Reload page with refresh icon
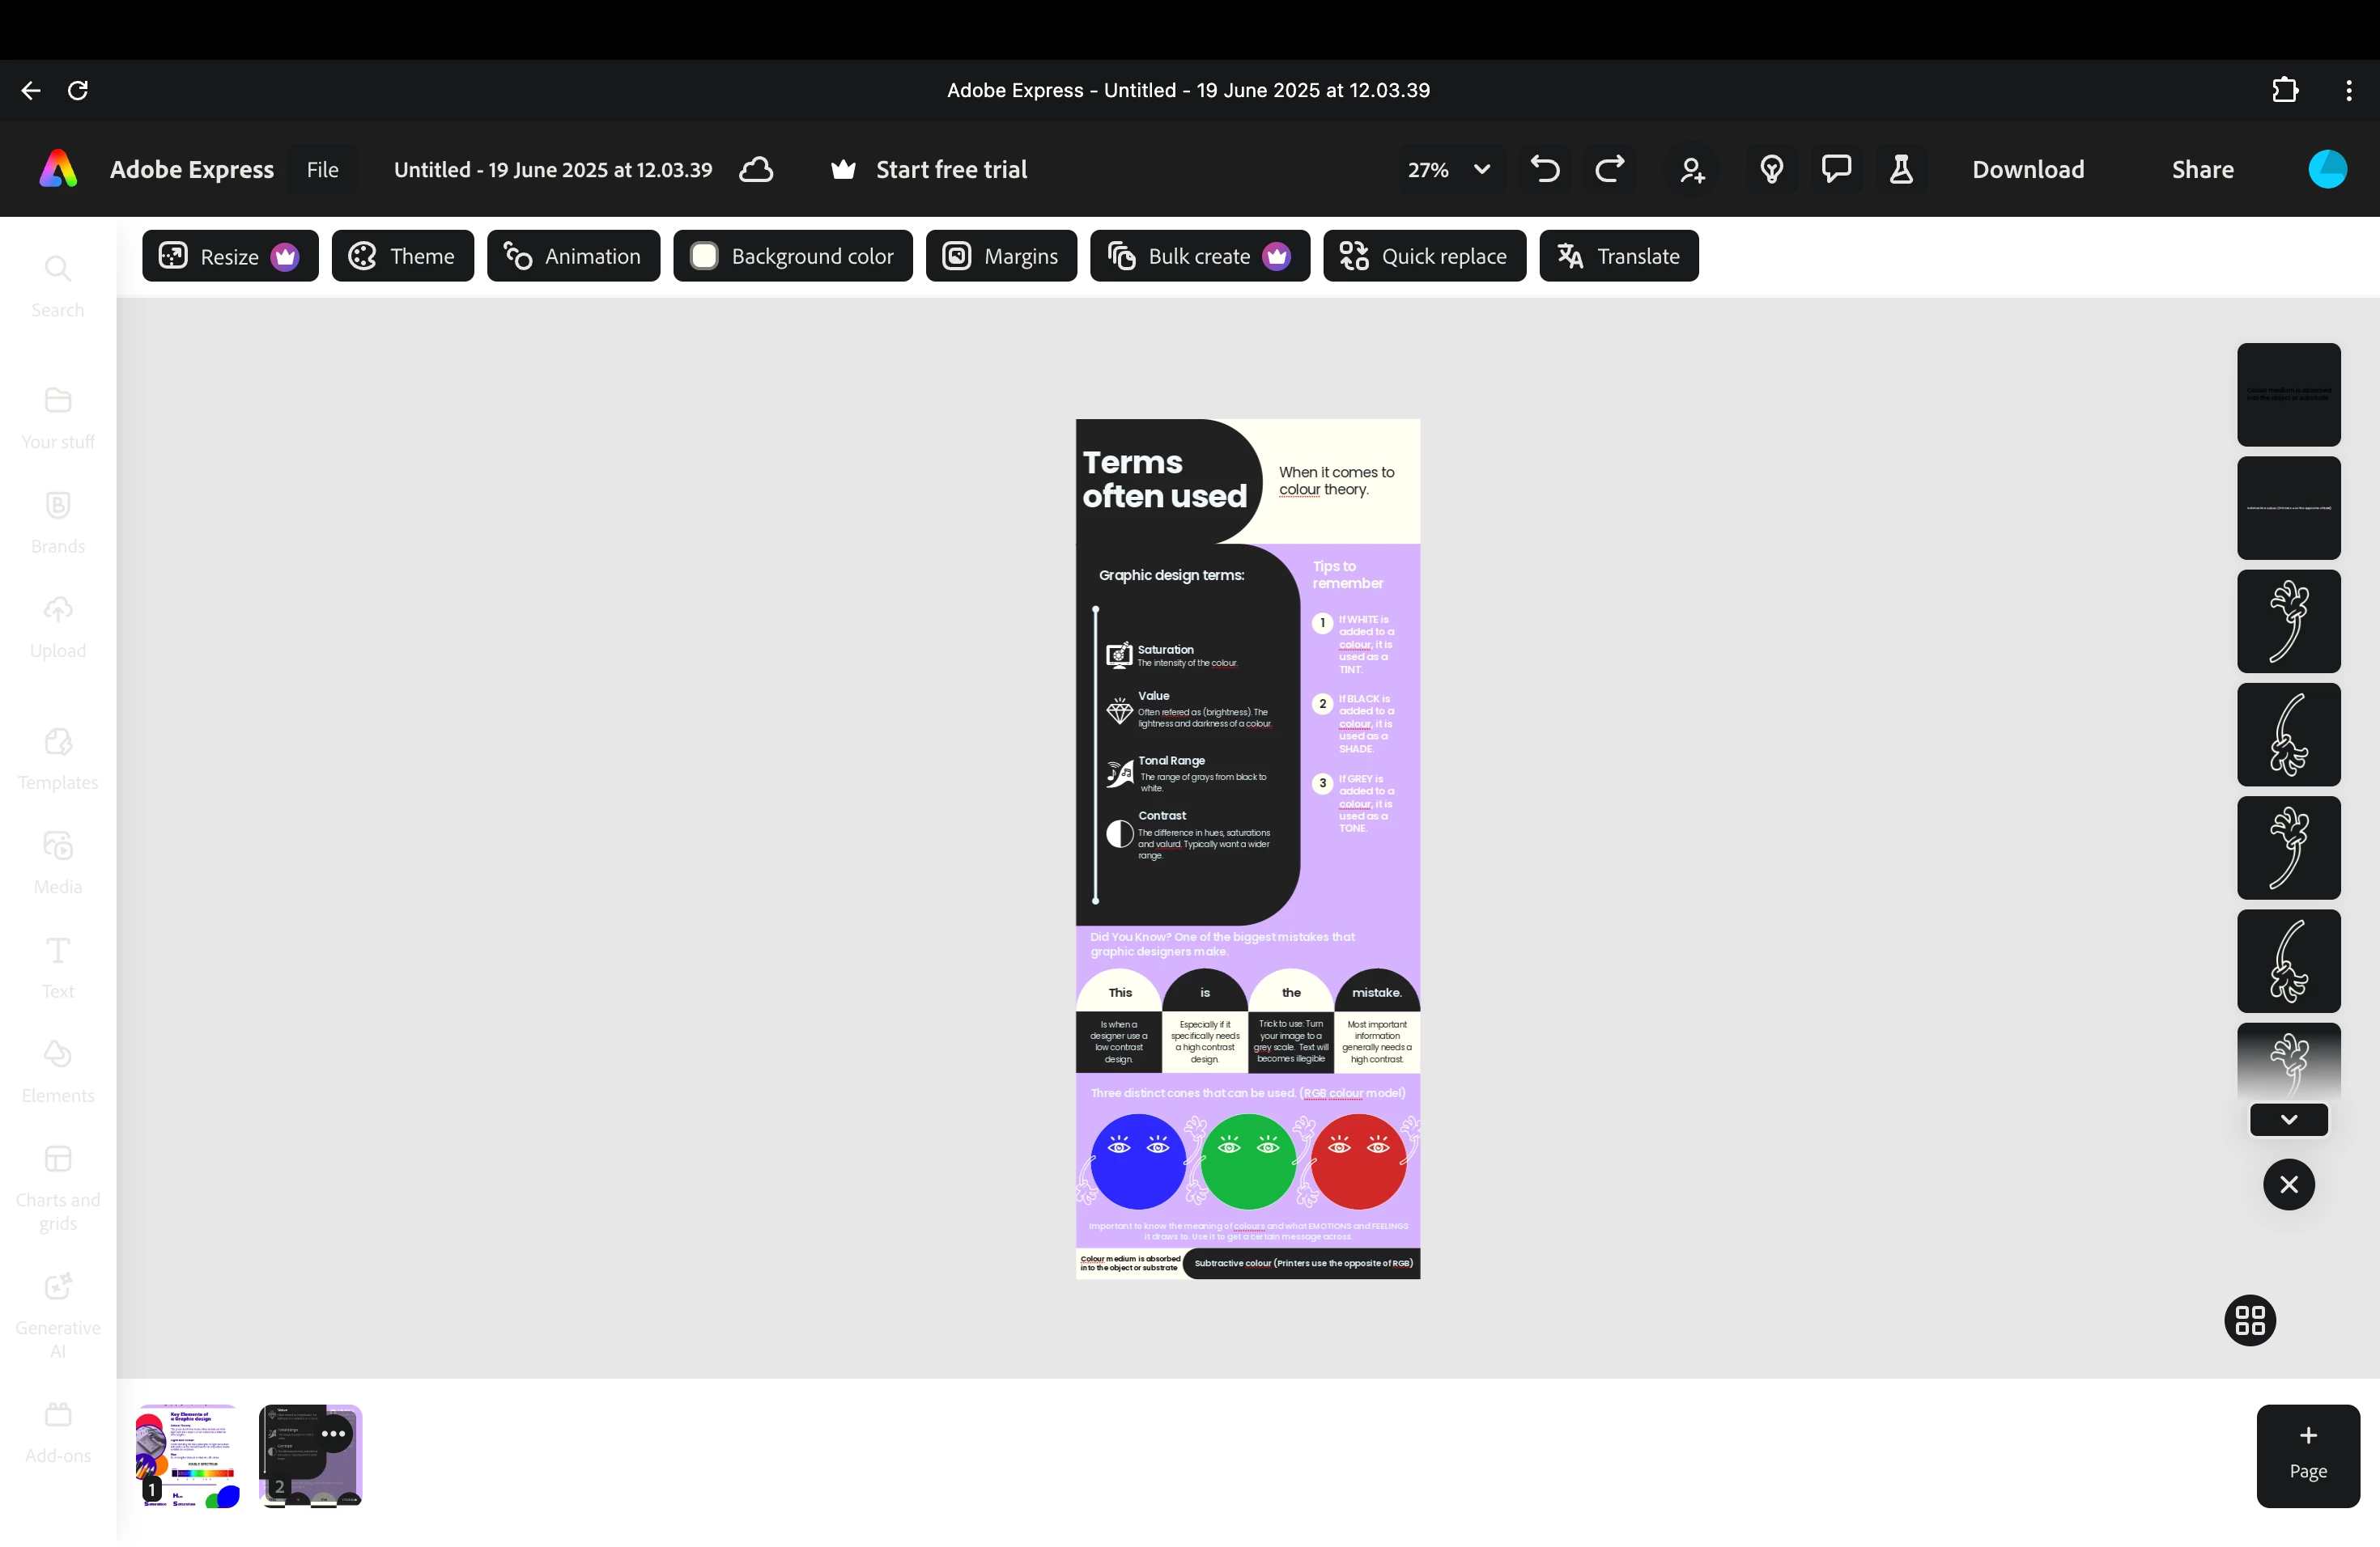2380x1547 pixels. tap(78, 91)
